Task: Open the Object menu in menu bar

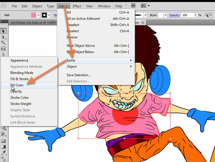Action: (x=37, y=6)
